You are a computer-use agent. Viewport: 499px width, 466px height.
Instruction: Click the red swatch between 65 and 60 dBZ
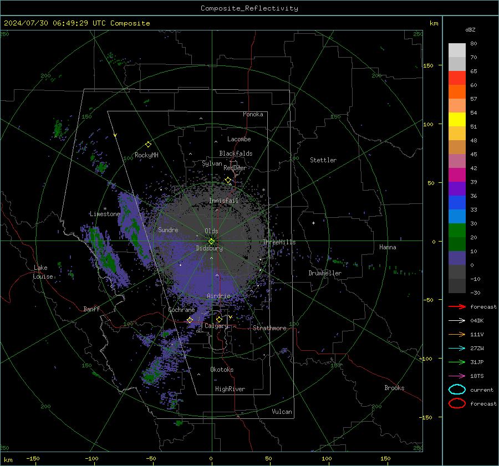click(457, 78)
